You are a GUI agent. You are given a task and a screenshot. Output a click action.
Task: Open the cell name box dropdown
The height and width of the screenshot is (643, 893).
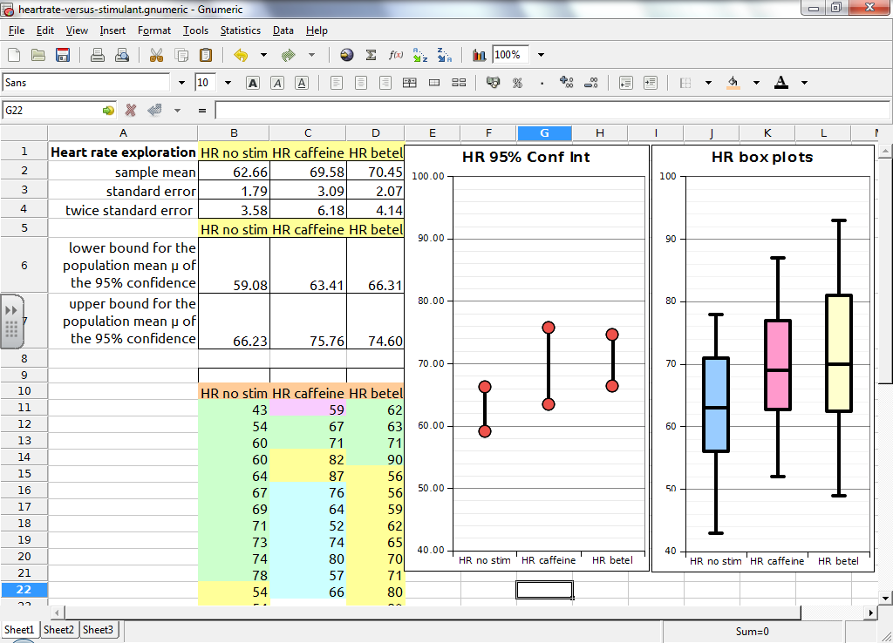[x=178, y=111]
